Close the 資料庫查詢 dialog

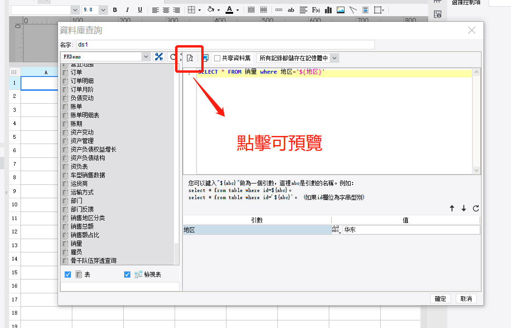472,30
